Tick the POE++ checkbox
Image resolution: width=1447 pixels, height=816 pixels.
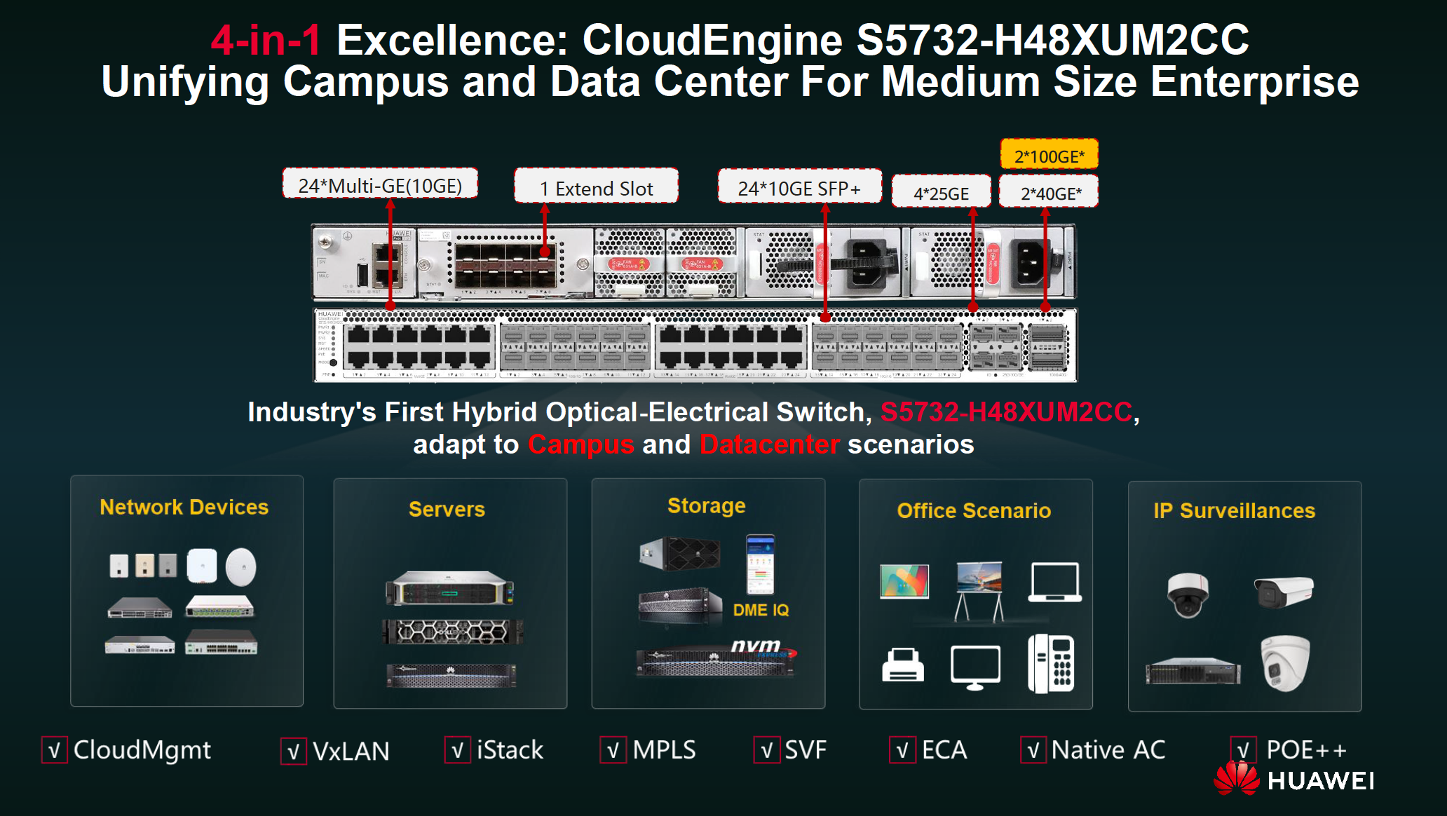tap(1243, 750)
